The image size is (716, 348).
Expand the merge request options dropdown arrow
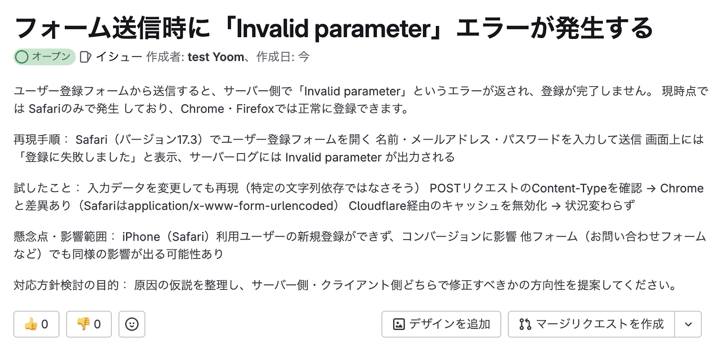click(x=688, y=324)
